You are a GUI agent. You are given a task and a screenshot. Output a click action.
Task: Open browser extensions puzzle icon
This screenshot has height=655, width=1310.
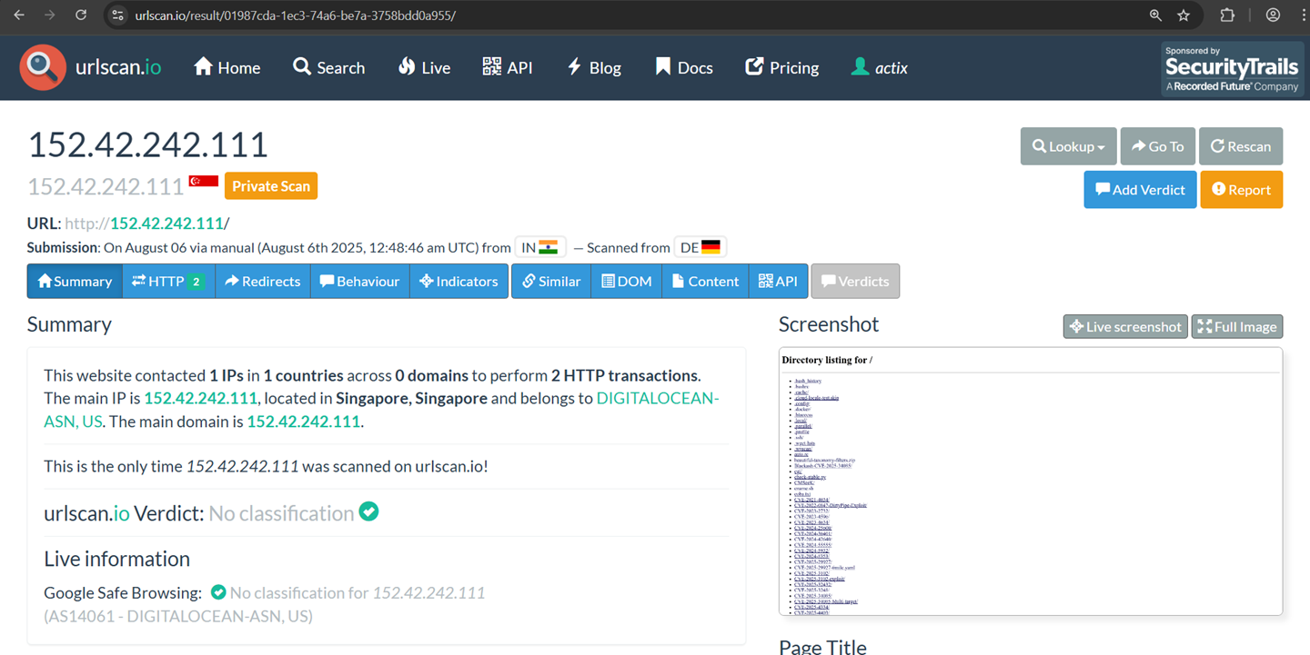(1227, 15)
